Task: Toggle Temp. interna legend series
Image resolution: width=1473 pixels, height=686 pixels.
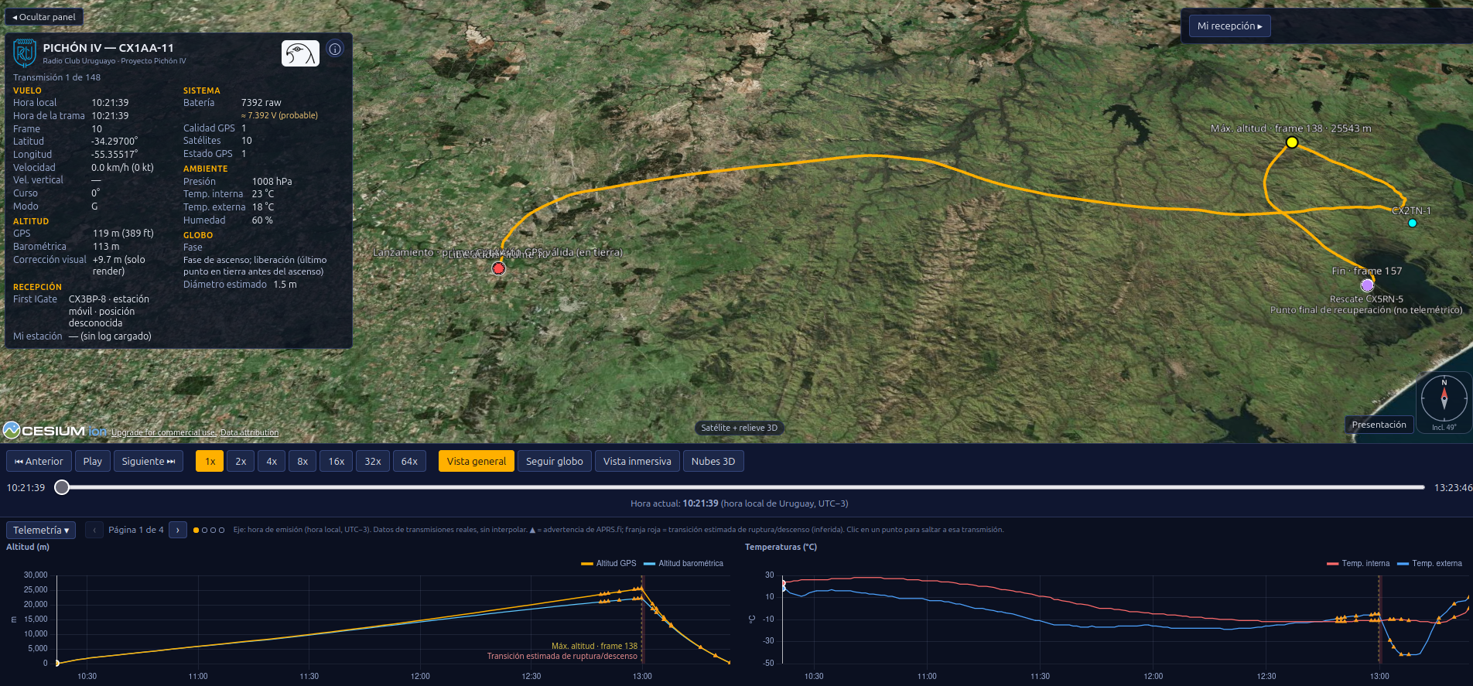Action: pos(1358,563)
